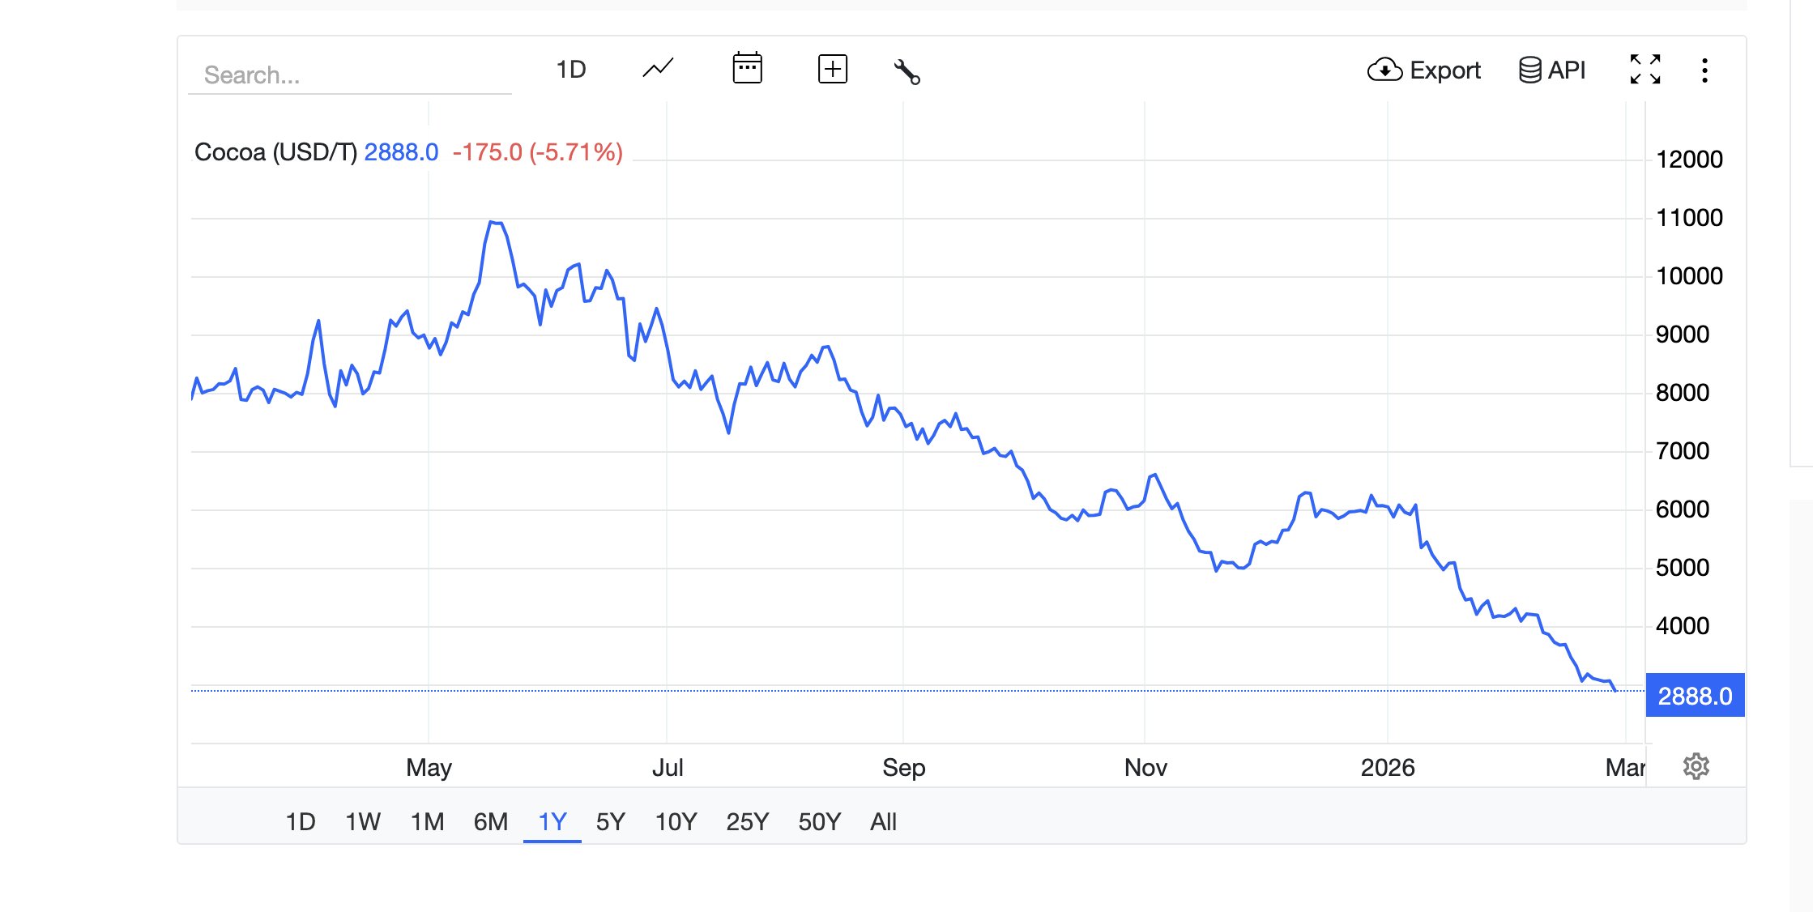Image resolution: width=1813 pixels, height=912 pixels.
Task: Click the Export cloud download button
Action: coord(1424,70)
